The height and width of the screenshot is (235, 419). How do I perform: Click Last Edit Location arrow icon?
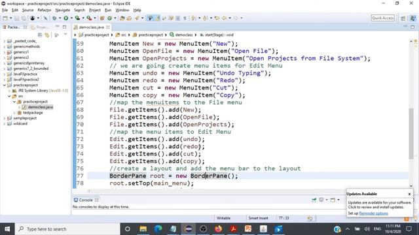[x=217, y=18]
